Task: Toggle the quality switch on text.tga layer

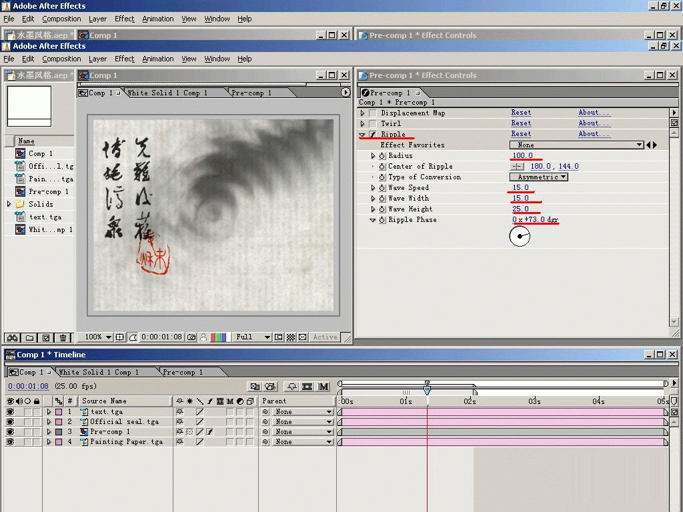Action: click(199, 411)
